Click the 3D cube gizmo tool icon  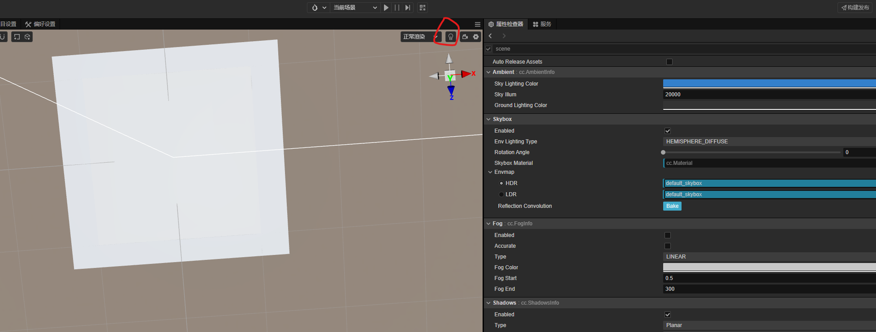click(x=27, y=37)
